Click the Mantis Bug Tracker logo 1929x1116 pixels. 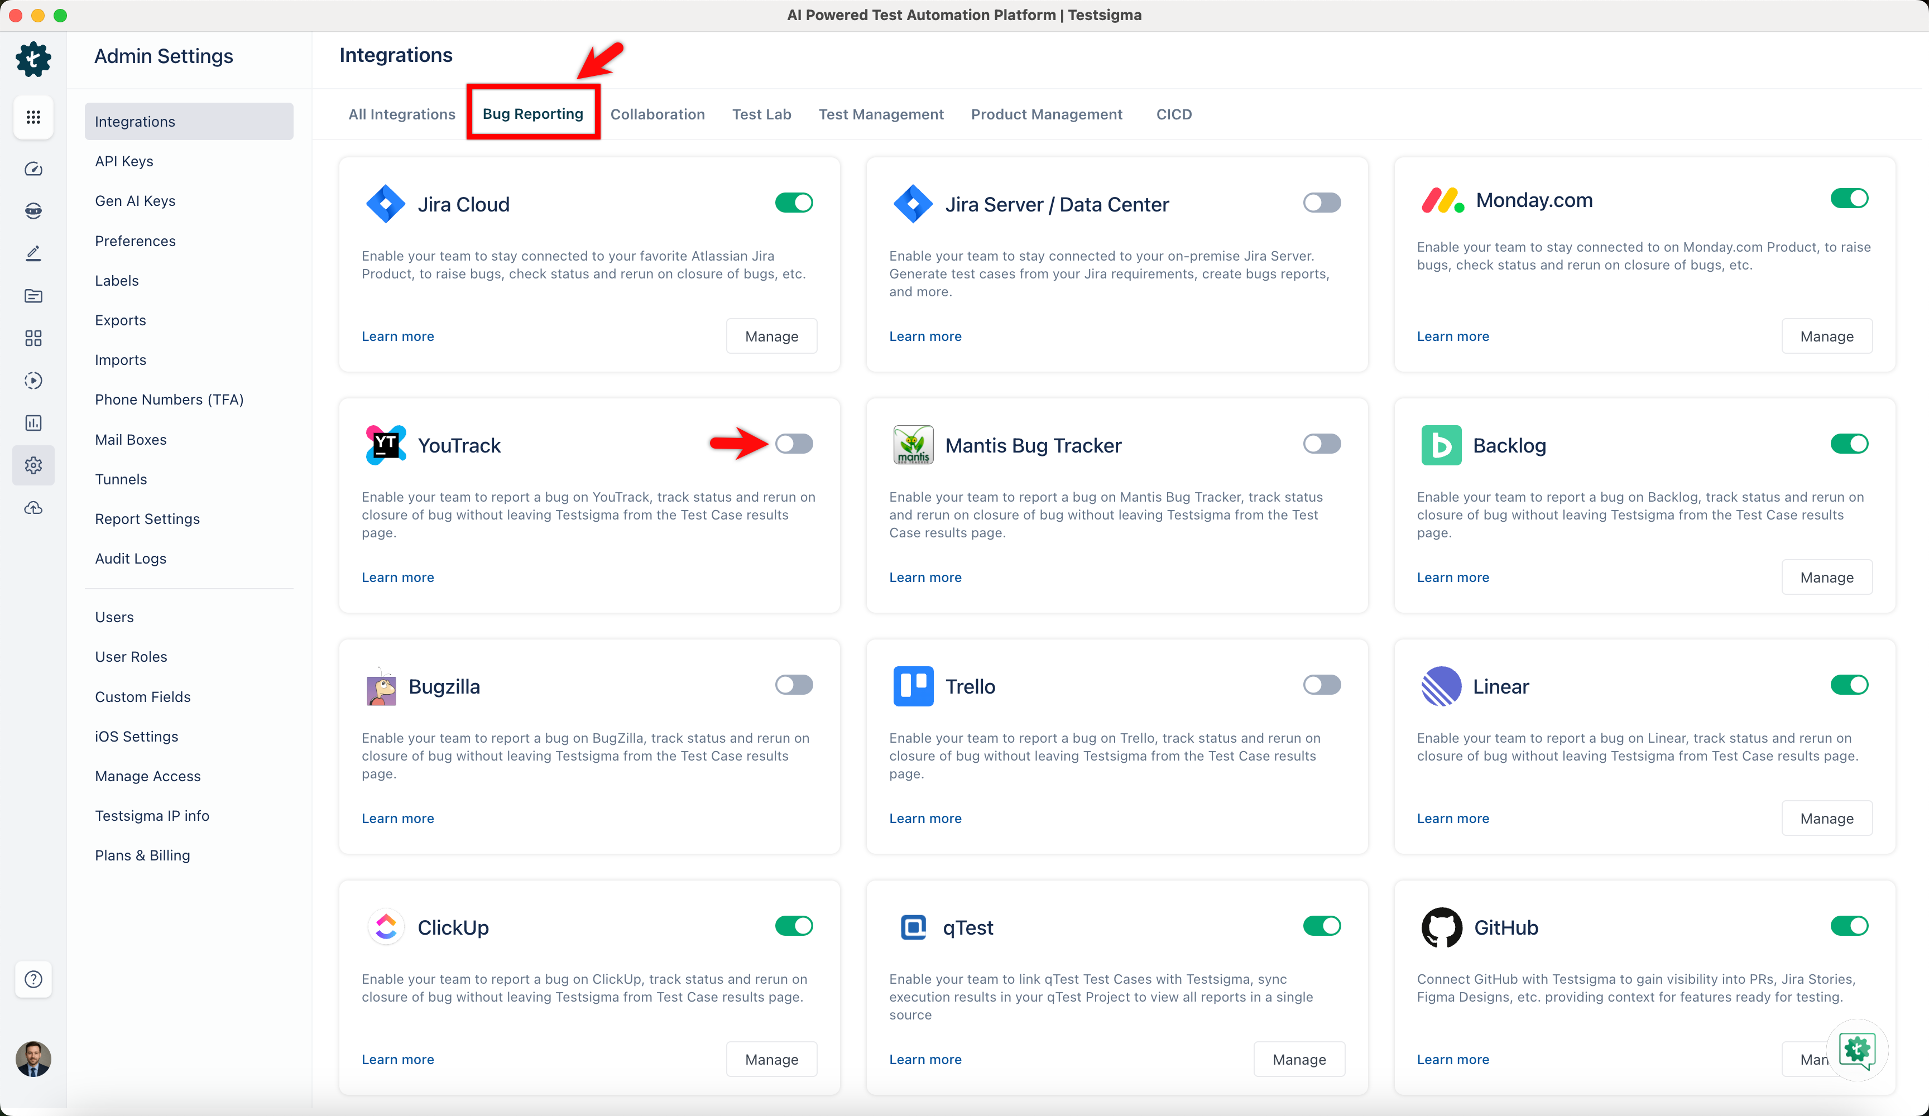(913, 445)
